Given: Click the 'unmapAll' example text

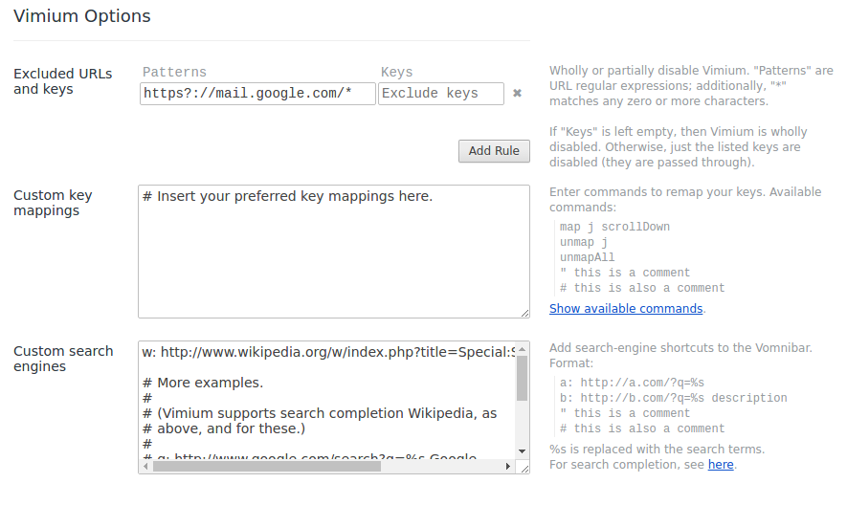Looking at the screenshot, I should point(588,257).
